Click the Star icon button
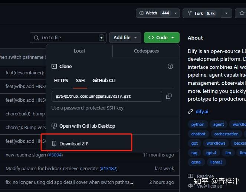Image resolution: width=246 pixels, height=192 pixels. coord(242,13)
